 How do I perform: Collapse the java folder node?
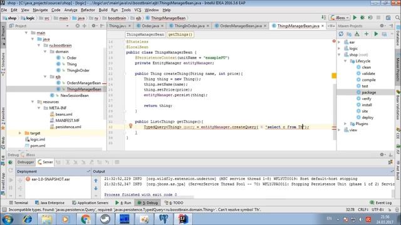click(33, 39)
